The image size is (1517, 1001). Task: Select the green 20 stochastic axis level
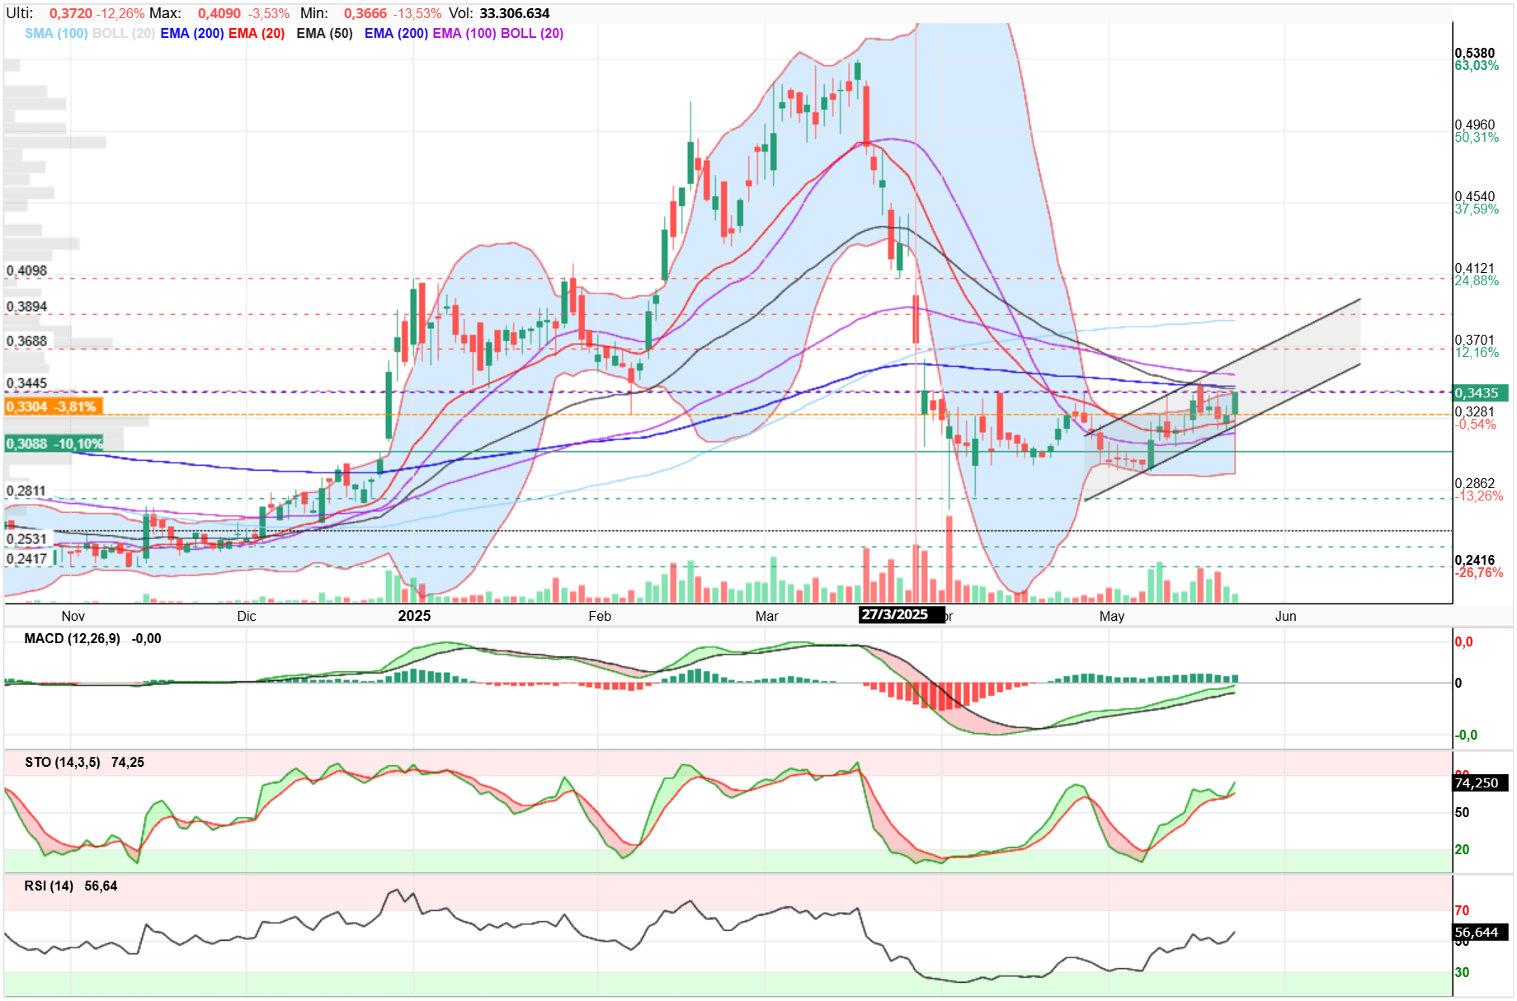1462,849
